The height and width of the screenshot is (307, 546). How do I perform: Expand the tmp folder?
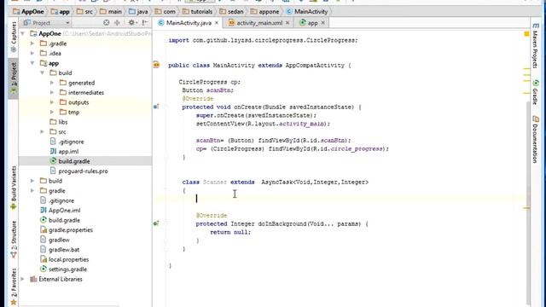click(52, 112)
